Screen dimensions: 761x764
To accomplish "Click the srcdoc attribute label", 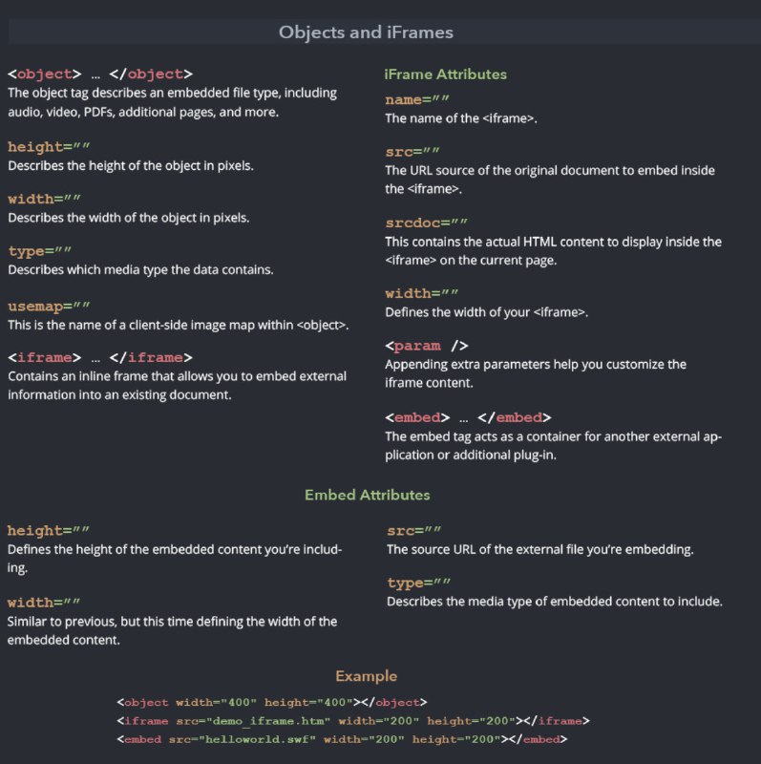I will (x=426, y=223).
